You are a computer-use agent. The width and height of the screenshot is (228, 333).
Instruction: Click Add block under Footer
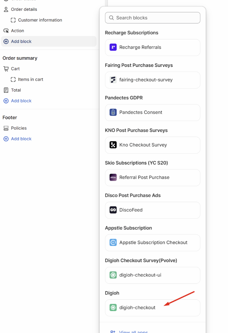tap(21, 139)
